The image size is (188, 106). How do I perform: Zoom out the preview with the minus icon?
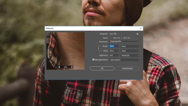tap(59, 67)
